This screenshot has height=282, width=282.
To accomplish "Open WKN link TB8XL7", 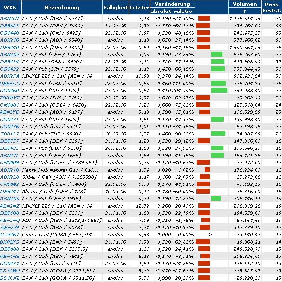I will click(x=10, y=134).
